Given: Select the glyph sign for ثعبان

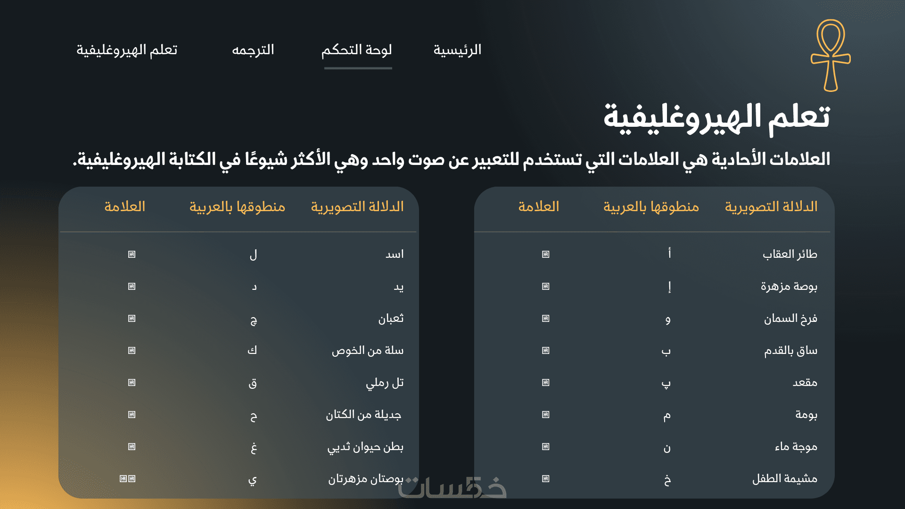Looking at the screenshot, I should click(132, 319).
